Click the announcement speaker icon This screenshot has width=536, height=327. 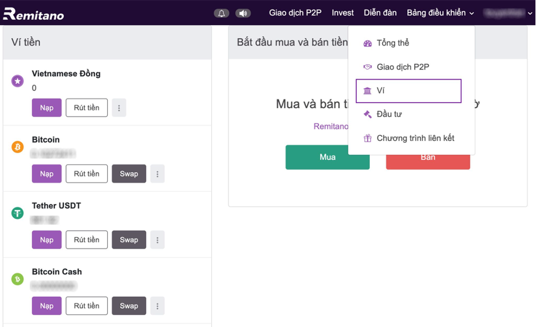[x=243, y=13]
